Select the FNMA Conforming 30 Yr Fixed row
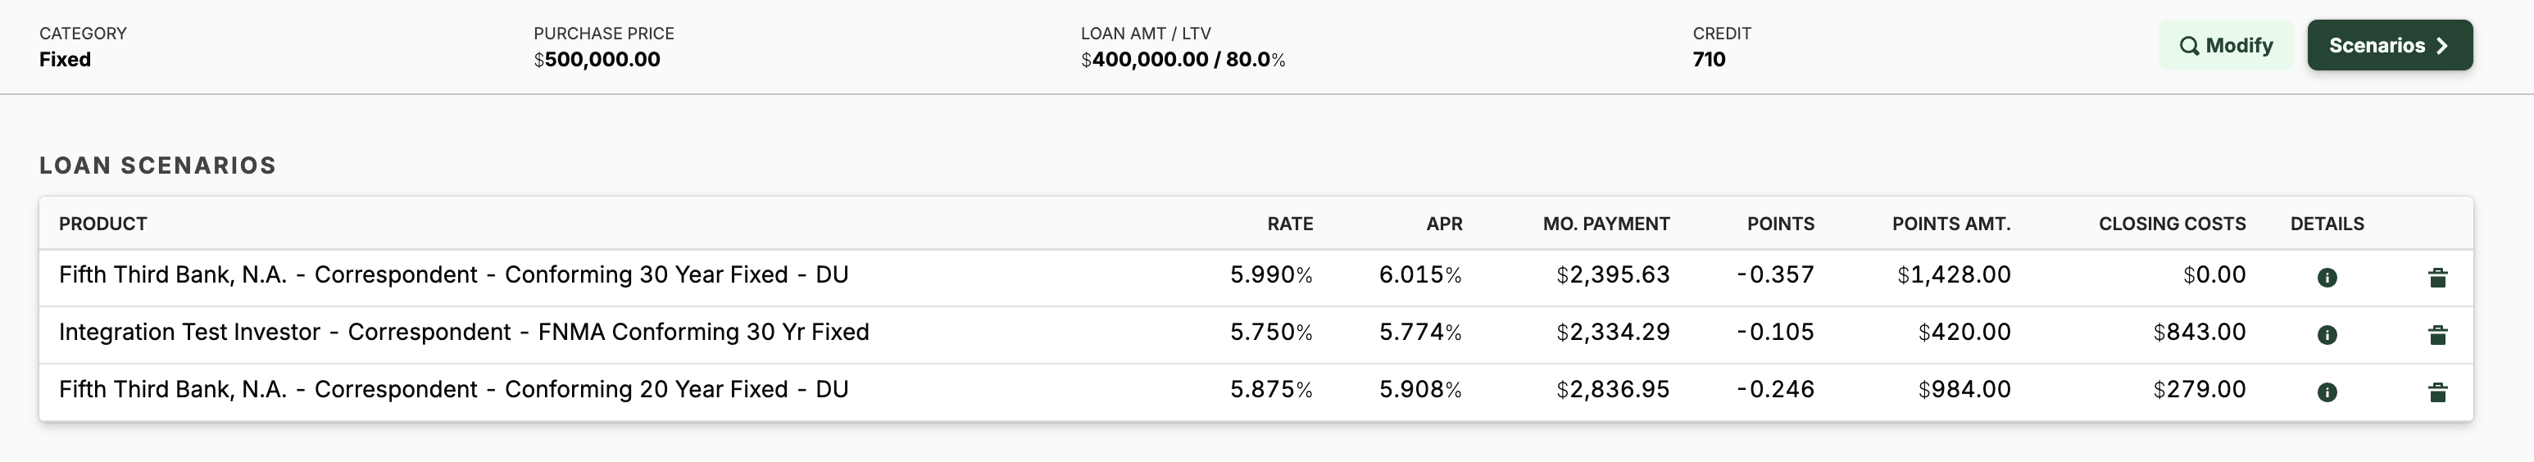The height and width of the screenshot is (462, 2534). 463,333
